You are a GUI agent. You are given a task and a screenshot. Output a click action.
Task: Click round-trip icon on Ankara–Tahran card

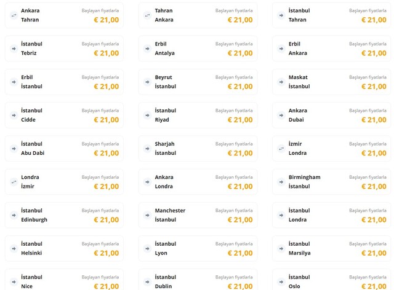[x=14, y=15]
